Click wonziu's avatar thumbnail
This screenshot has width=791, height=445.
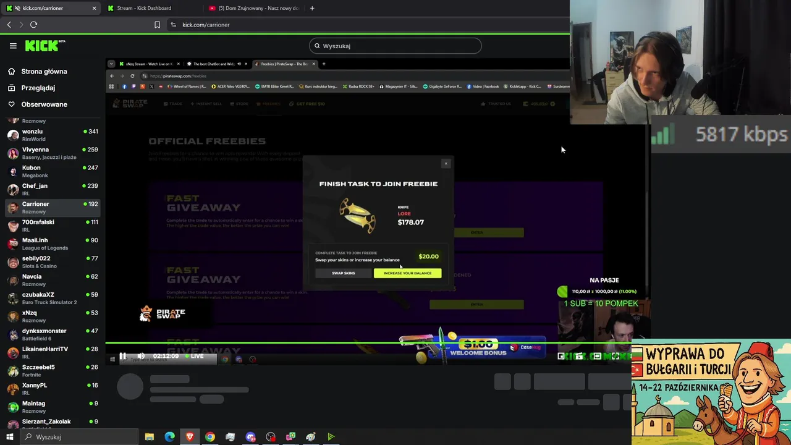tap(13, 135)
